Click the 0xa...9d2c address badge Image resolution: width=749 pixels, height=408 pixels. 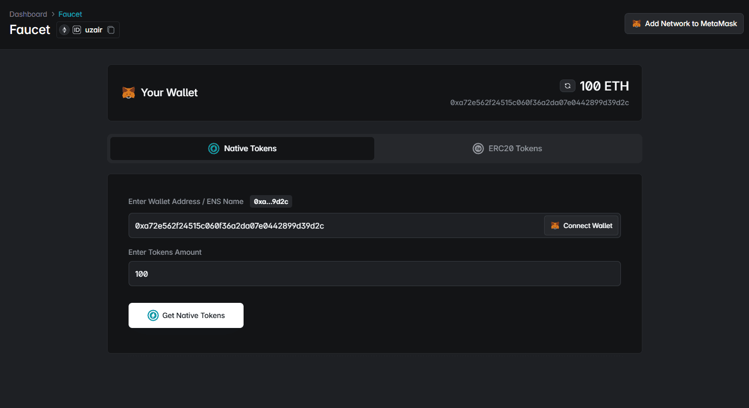pyautogui.click(x=271, y=201)
